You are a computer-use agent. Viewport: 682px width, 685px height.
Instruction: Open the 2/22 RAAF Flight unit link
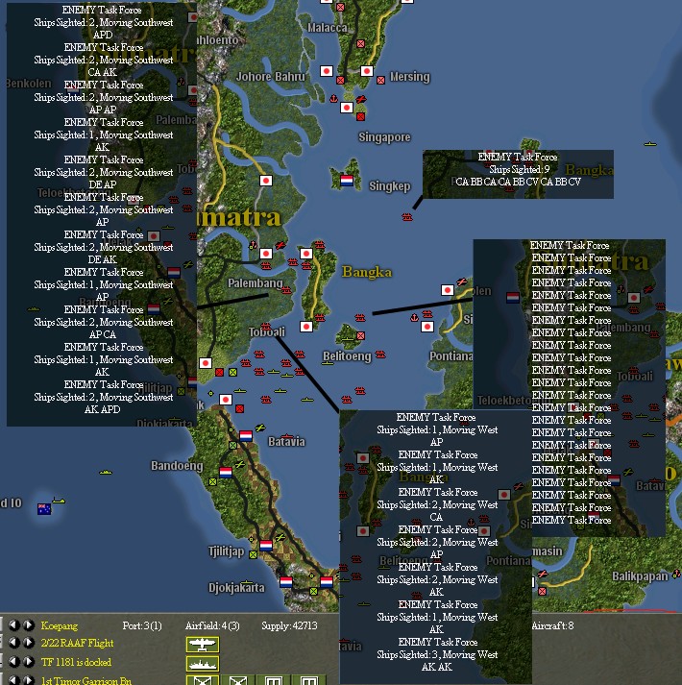[x=77, y=643]
